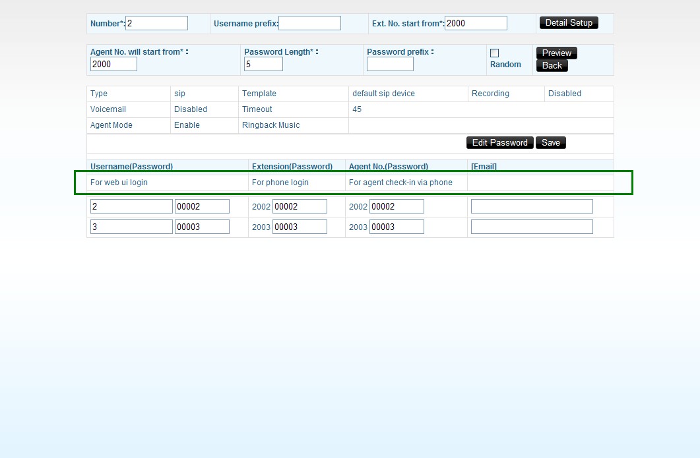Image resolution: width=700 pixels, height=458 pixels.
Task: Click the Password prefix field
Action: tap(390, 64)
